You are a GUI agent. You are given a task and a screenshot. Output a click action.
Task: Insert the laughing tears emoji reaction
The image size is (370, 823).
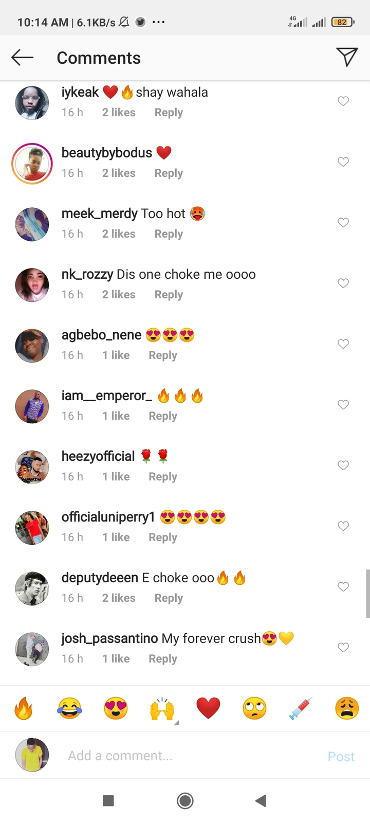point(69,708)
